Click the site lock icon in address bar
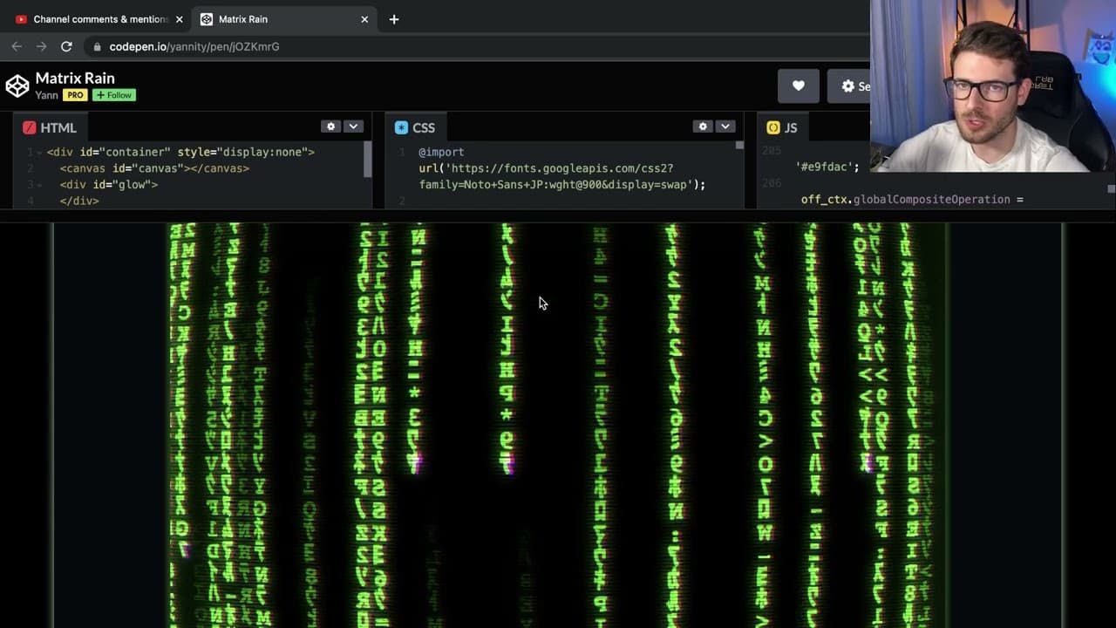Viewport: 1116px width, 628px height. tap(97, 47)
